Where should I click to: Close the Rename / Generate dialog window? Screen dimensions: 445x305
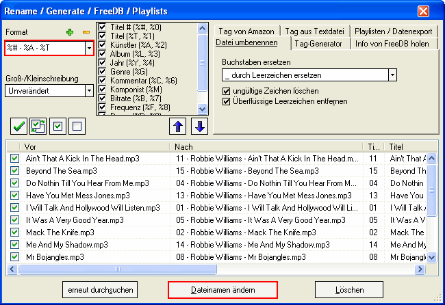pyautogui.click(x=423, y=12)
